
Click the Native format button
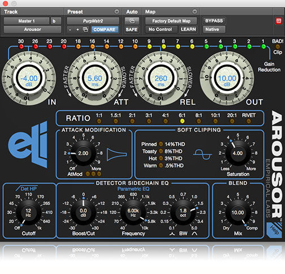[214, 29]
